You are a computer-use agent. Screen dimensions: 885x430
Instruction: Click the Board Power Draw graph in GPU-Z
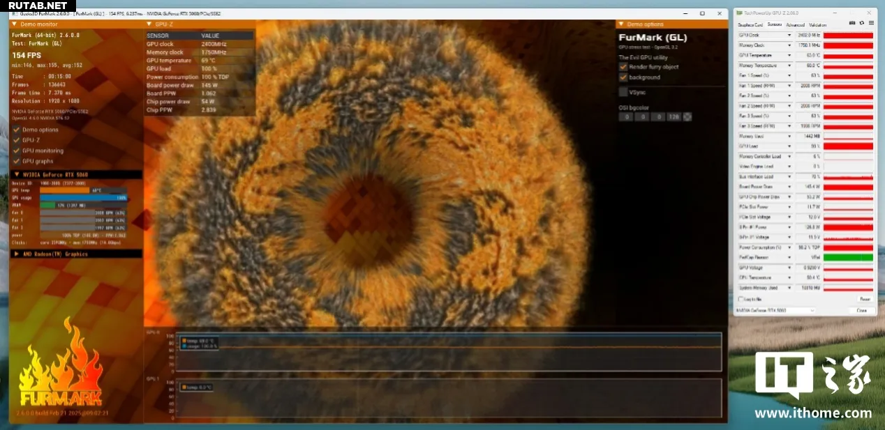[x=848, y=187]
